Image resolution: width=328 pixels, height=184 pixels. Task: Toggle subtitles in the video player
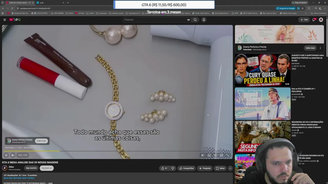point(209,155)
